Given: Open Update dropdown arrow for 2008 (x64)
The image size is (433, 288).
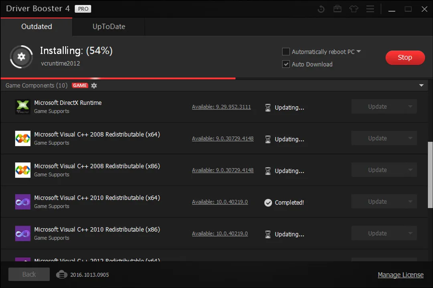Looking at the screenshot, I should tap(411, 138).
